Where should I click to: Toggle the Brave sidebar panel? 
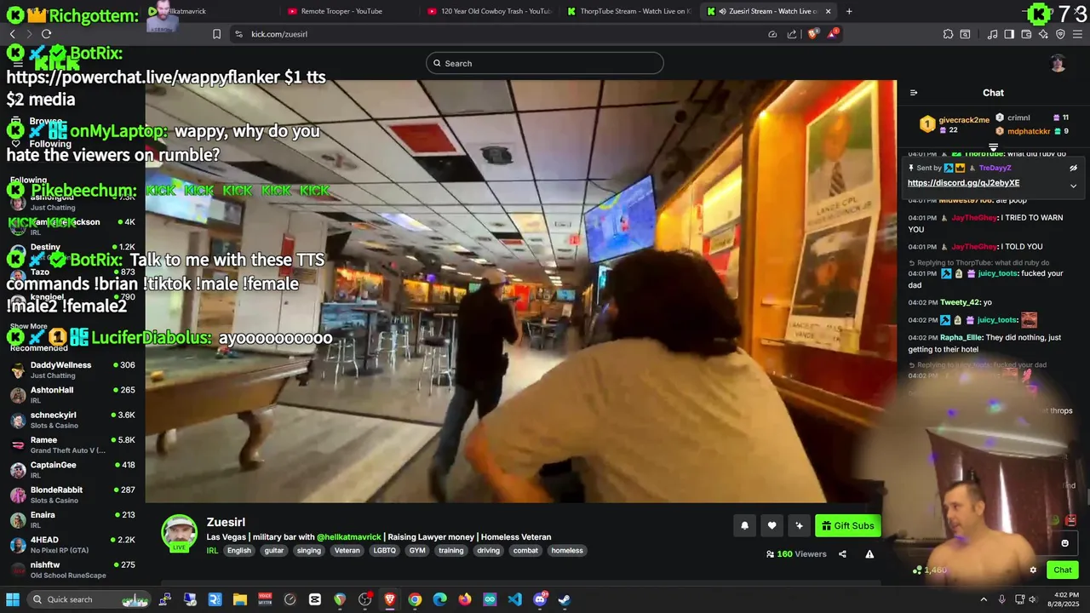tap(1009, 34)
